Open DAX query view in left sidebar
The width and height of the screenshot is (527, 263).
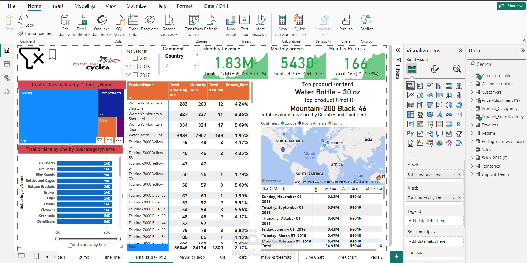click(x=7, y=92)
